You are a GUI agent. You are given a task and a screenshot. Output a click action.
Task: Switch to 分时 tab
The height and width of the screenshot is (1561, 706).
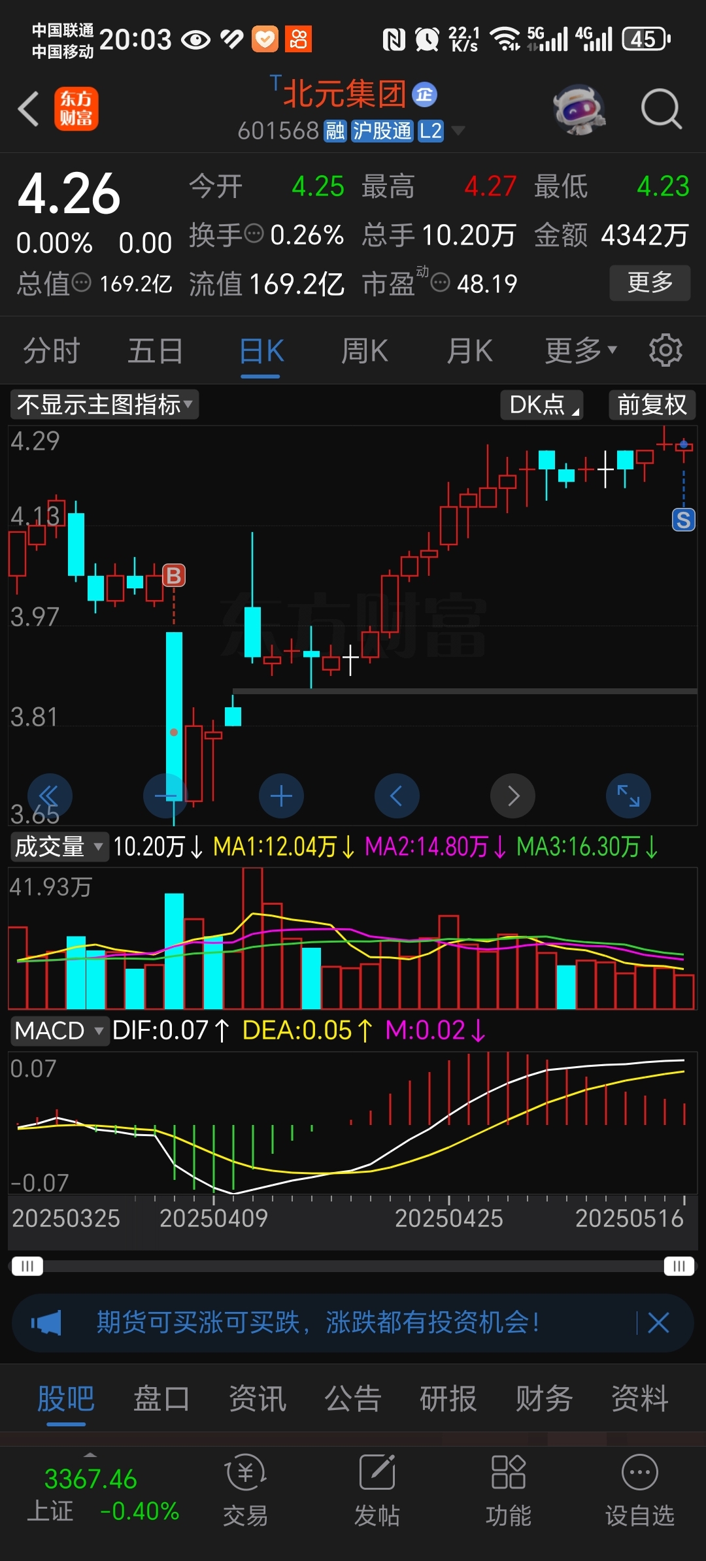(x=52, y=350)
